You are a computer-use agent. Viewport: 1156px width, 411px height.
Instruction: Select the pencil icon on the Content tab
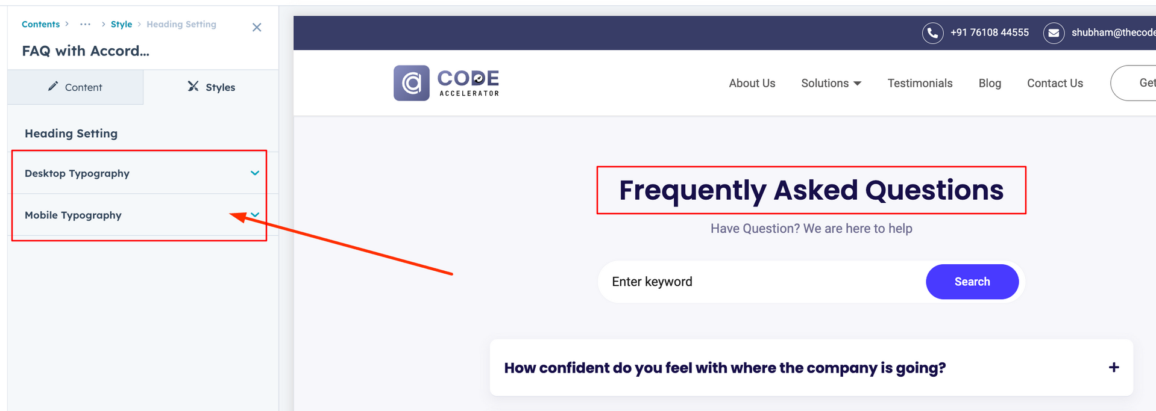[53, 86]
